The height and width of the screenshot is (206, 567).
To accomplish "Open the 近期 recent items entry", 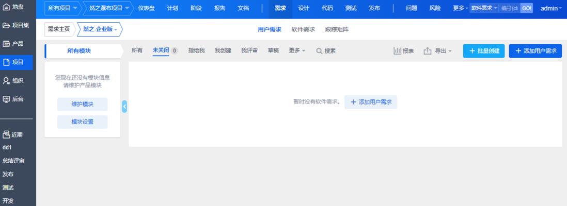I will [13, 134].
